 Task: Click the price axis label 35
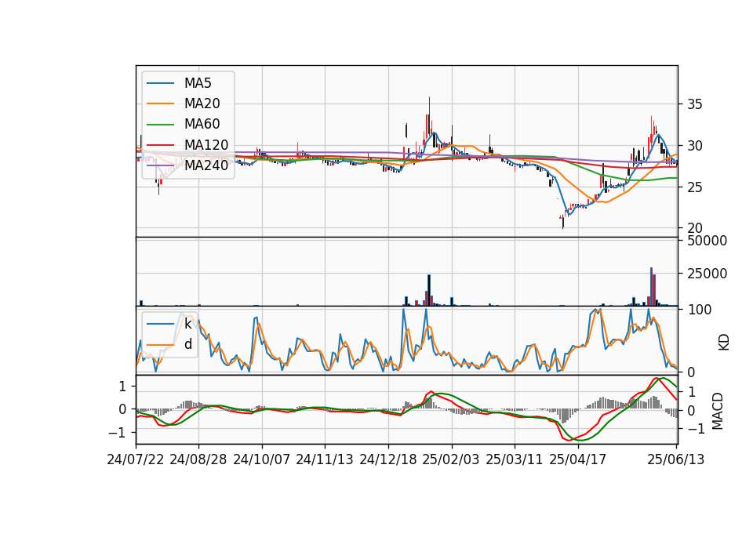coord(694,104)
